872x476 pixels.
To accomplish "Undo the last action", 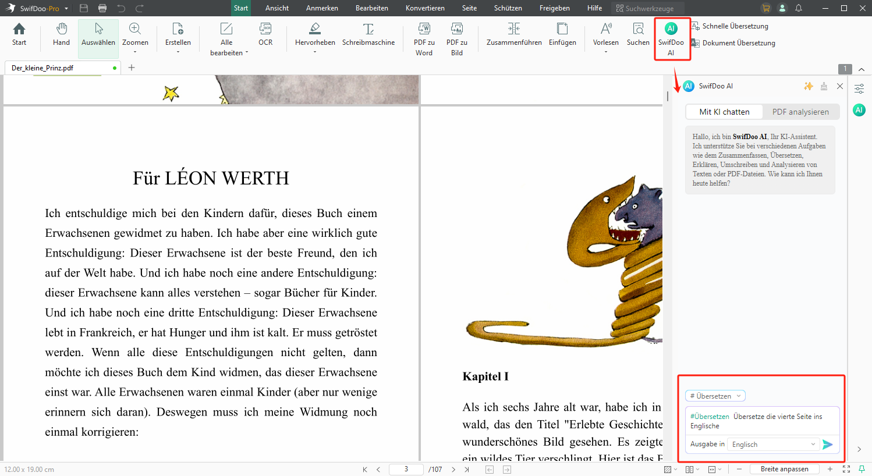I will point(121,8).
